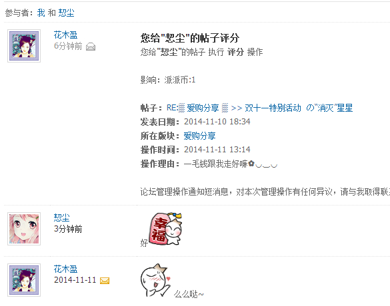390x306 pixels.
Task: Click the 2014-11-11 date under 花木盈
Action: click(75, 280)
